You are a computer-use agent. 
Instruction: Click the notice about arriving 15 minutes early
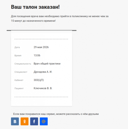[60, 18]
